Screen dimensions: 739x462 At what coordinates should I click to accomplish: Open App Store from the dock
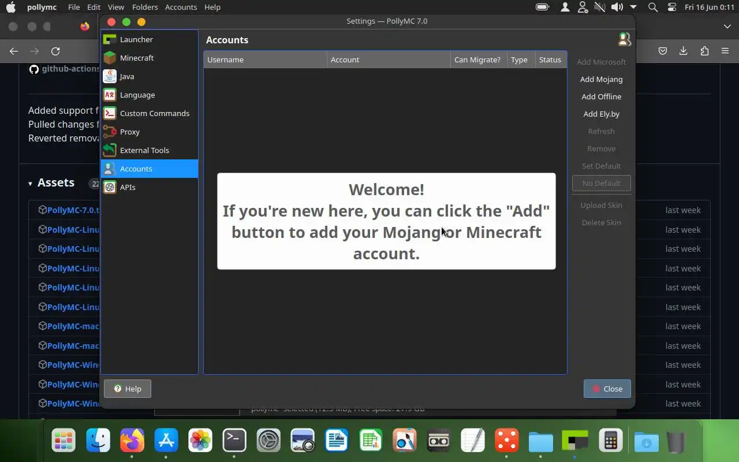(166, 441)
